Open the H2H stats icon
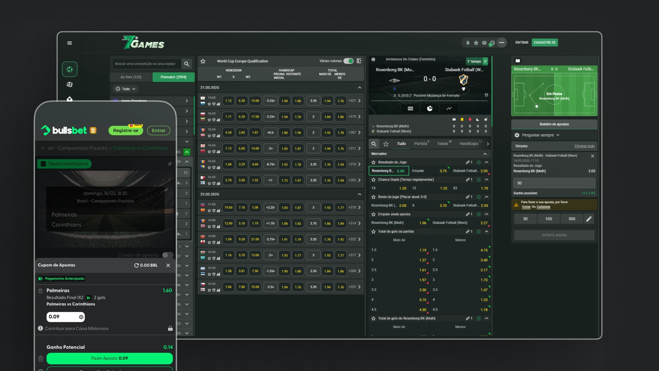This screenshot has width=659, height=371. [x=411, y=109]
